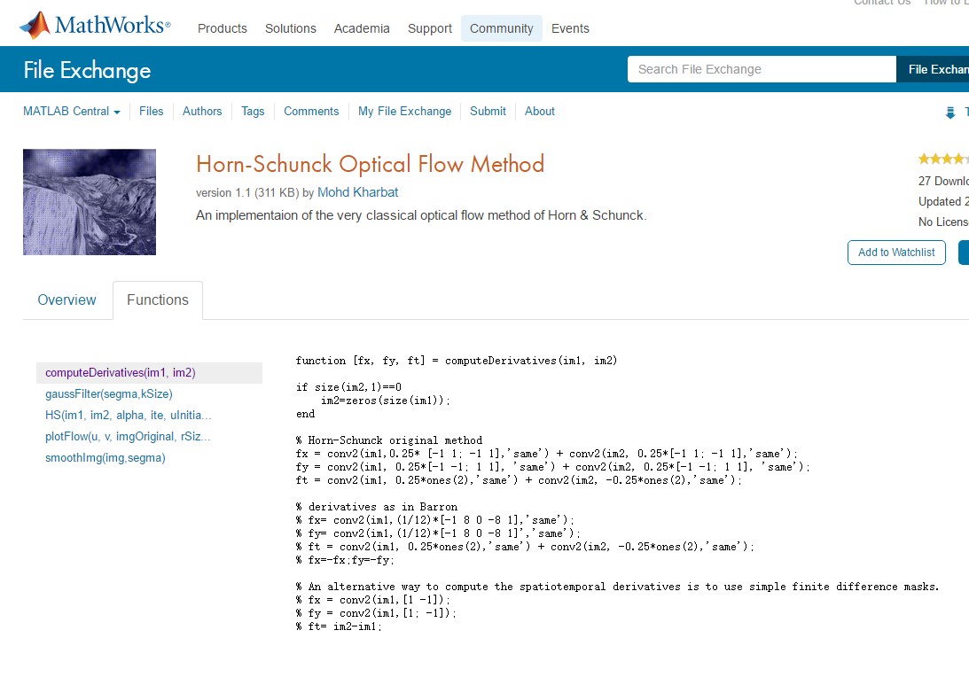Click the '% Horn-Schunck original method' comment
Screen dimensions: 969x677
click(x=388, y=440)
